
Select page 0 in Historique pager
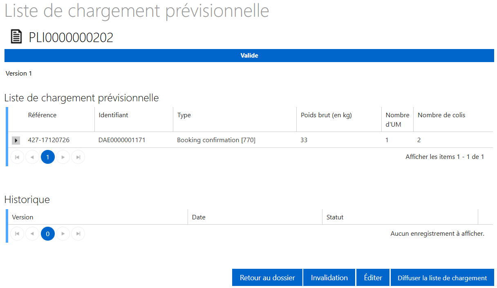[48, 234]
